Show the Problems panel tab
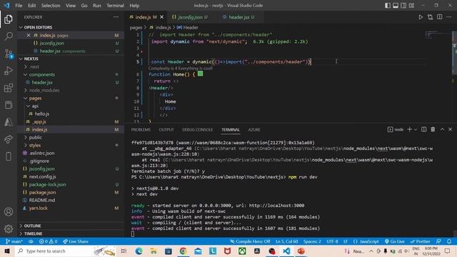Image resolution: width=457 pixels, height=257 pixels. coord(141,130)
